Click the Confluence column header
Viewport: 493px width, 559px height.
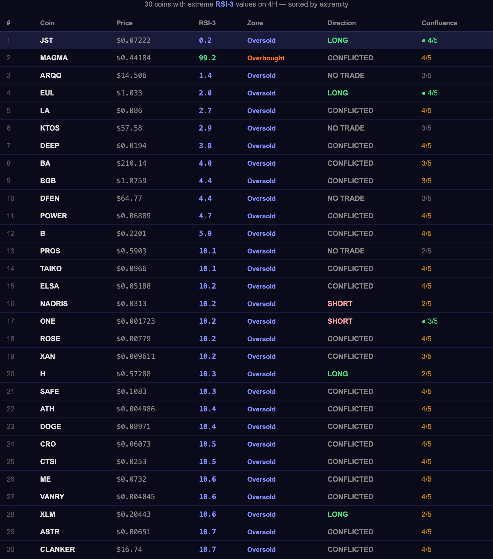tap(439, 23)
